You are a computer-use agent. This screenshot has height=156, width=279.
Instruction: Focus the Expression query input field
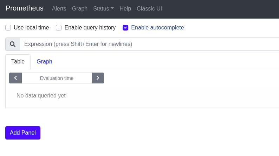click(148, 44)
